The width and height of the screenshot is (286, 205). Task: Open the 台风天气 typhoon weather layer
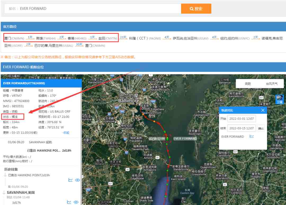pyautogui.click(x=272, y=84)
